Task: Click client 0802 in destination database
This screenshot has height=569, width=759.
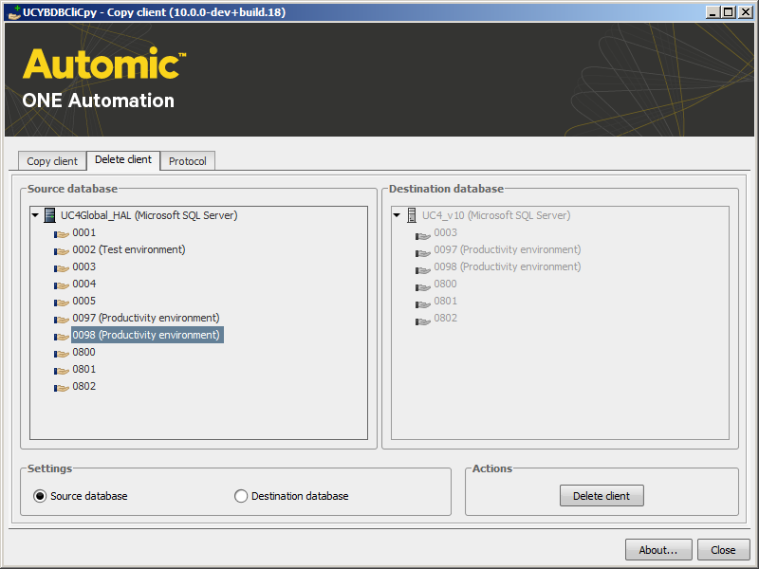Action: click(445, 318)
